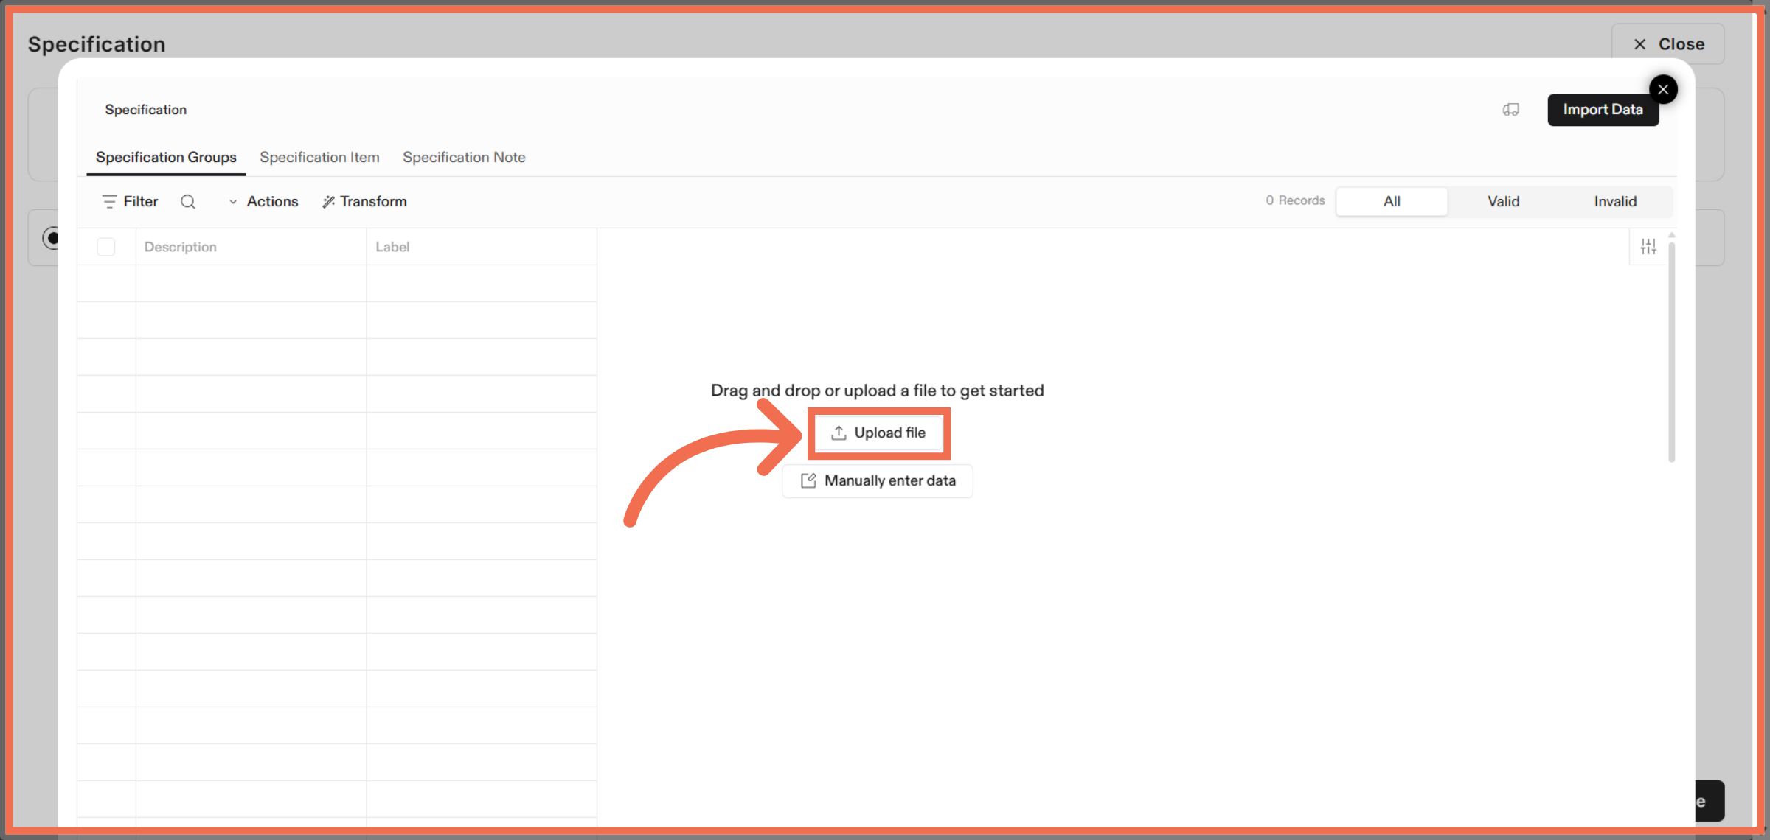This screenshot has height=840, width=1770.
Task: Show Invalid records only
Action: tap(1615, 201)
